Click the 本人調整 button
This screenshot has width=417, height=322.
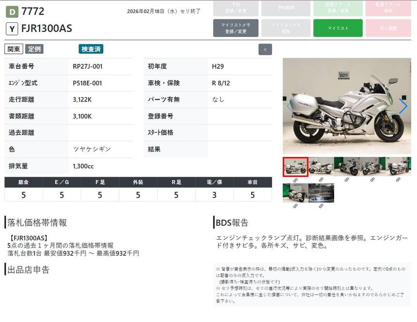click(388, 28)
